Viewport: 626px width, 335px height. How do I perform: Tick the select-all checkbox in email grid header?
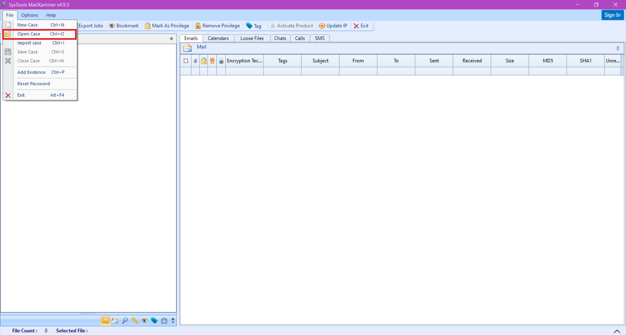[186, 61]
